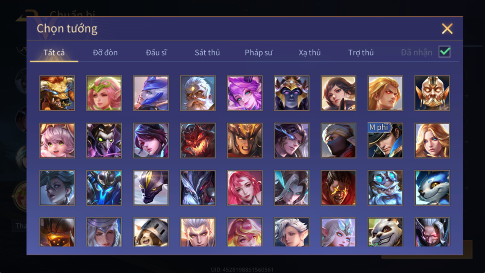Pick the hero marked M phí
485x273 pixels.
tap(385, 140)
